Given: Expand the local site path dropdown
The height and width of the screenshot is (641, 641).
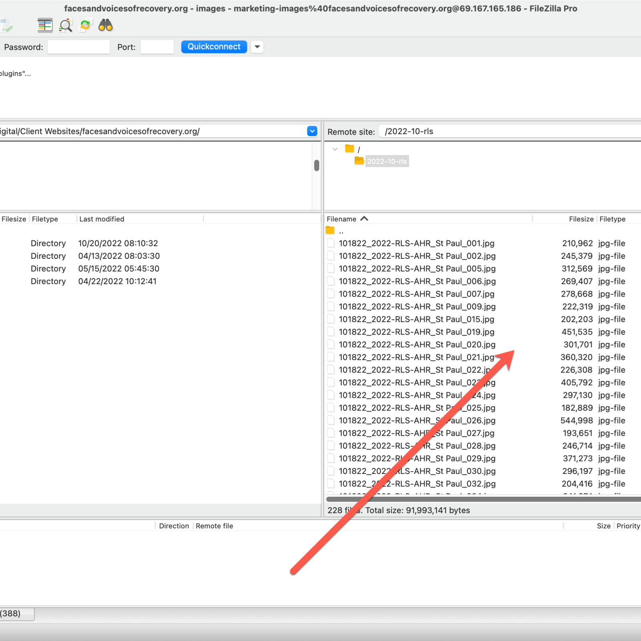Looking at the screenshot, I should click(312, 131).
